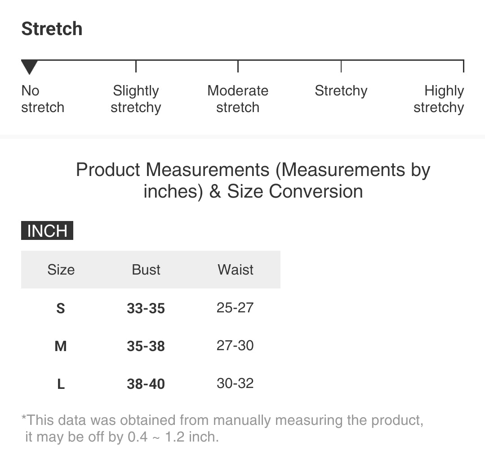This screenshot has height=460, width=485.
Task: Click the 'Slightly stretchy' scale label
Action: click(136, 99)
